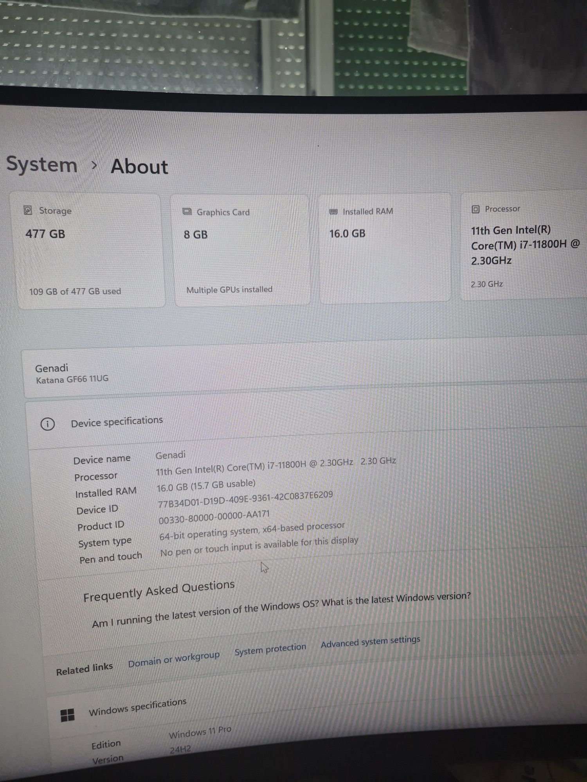The height and width of the screenshot is (782, 587).
Task: Select the Device name value Genadi
Action: 171,455
